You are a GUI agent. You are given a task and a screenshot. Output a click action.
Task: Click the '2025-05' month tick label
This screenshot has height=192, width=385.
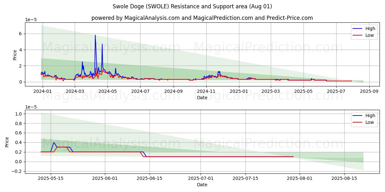(x=304, y=91)
